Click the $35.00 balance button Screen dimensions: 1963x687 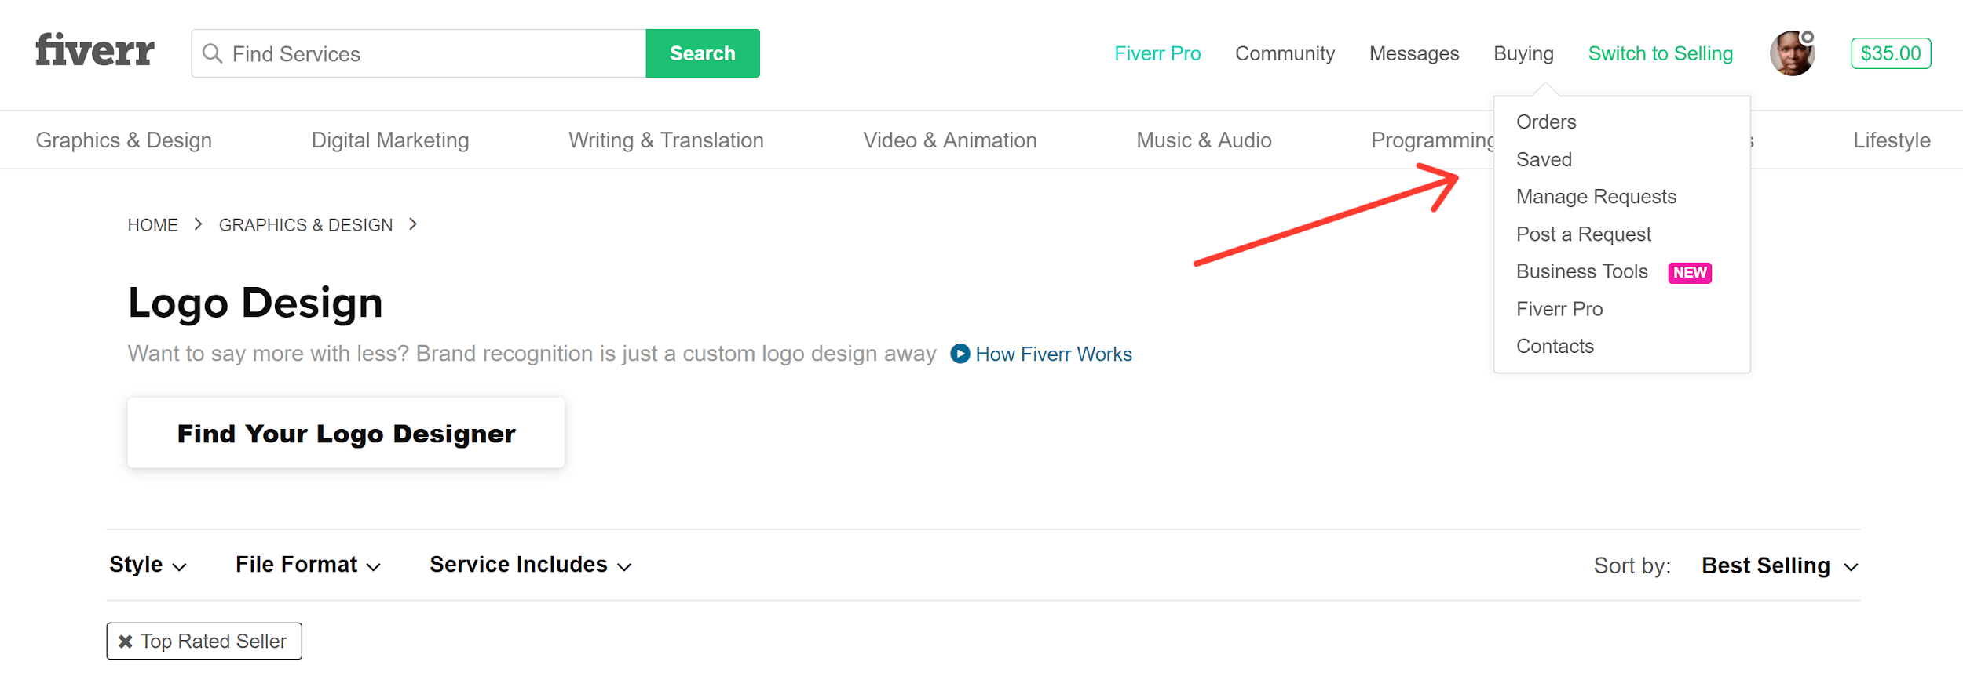[x=1891, y=53]
